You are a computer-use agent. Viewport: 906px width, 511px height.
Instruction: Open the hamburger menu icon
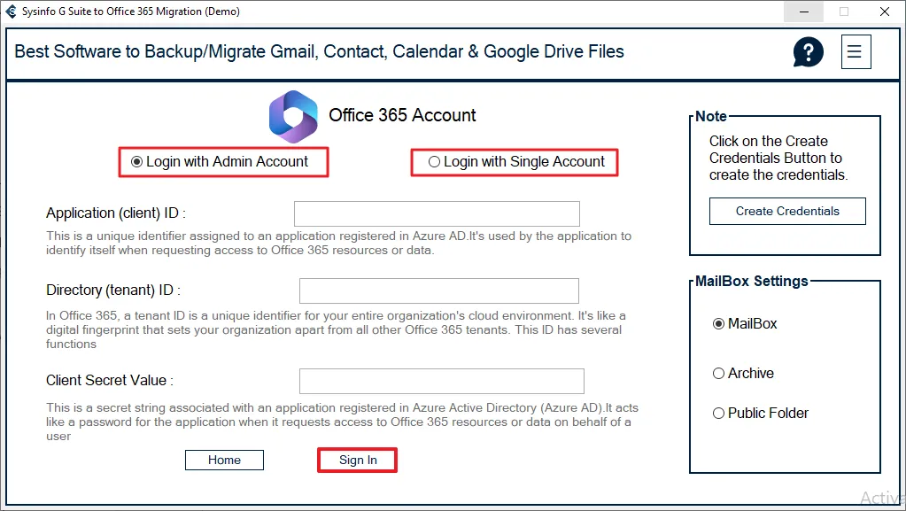point(856,52)
